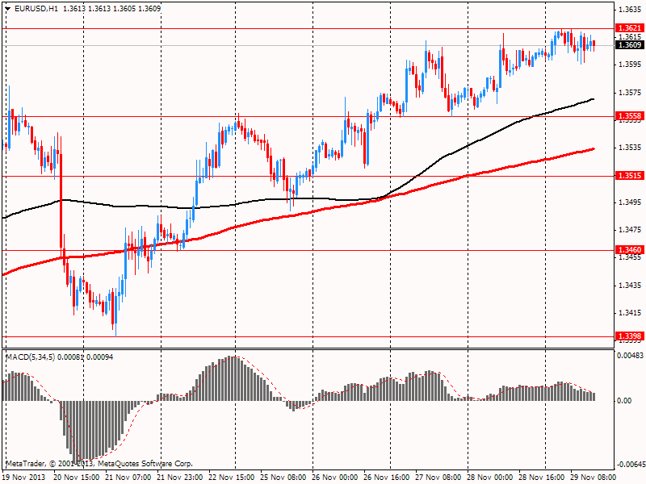Image resolution: width=646 pixels, height=484 pixels.
Task: Click the 21 Nov 23:00 time label
Action: coord(179,478)
